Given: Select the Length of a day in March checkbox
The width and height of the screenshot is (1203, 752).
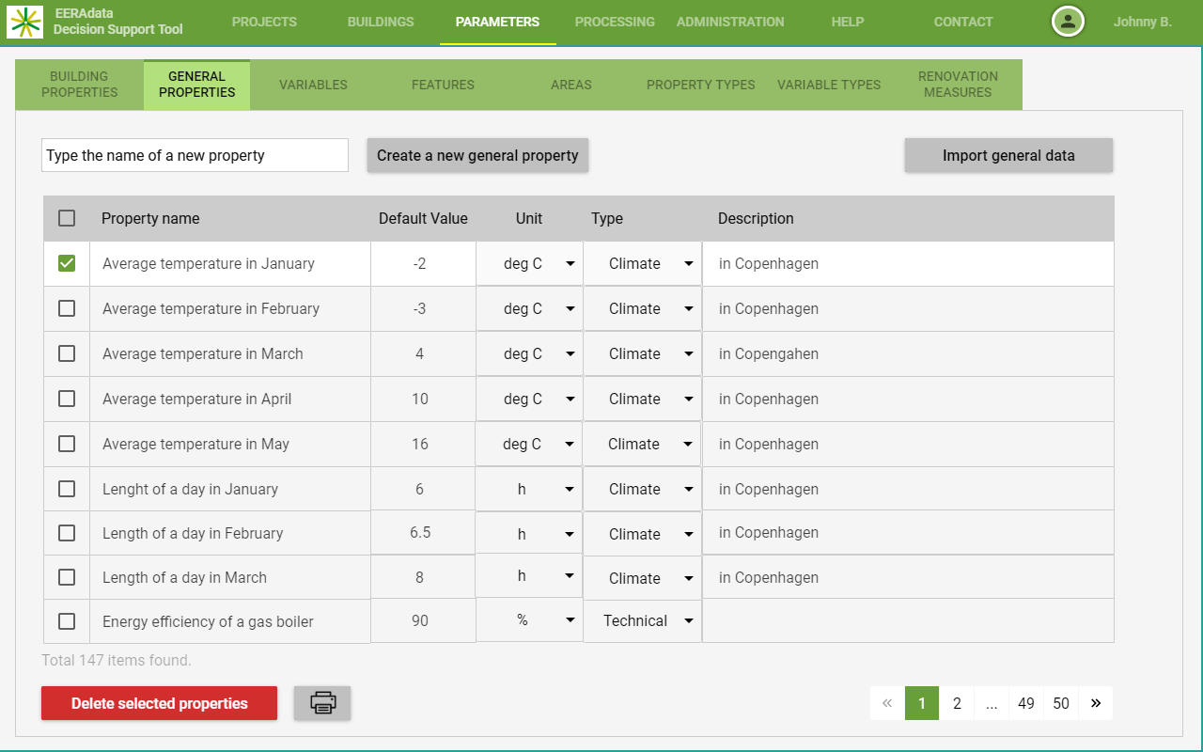Looking at the screenshot, I should [67, 577].
